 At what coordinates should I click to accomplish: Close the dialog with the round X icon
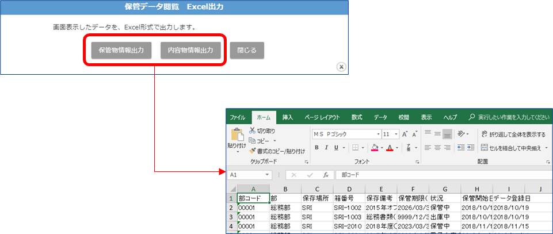tap(341, 67)
